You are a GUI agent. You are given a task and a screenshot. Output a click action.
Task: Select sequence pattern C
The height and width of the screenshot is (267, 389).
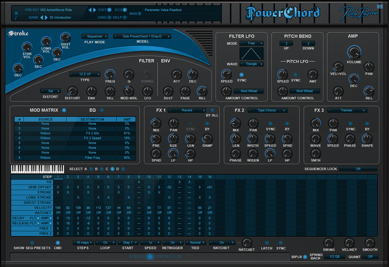click(x=112, y=169)
